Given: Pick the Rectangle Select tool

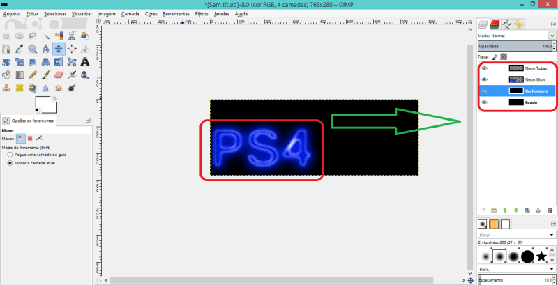Looking at the screenshot, I should [x=6, y=35].
